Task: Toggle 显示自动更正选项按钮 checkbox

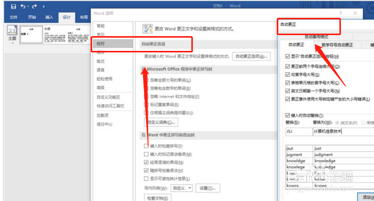Action: 287,56
